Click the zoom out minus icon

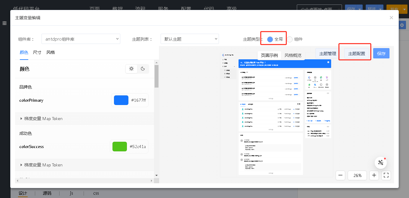pos(340,175)
